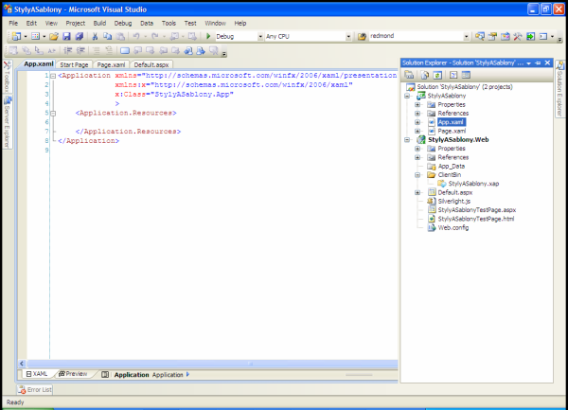Viewport: 568px width, 410px height.
Task: Click the Solution Explorer vertical side tab
Action: pos(560,89)
